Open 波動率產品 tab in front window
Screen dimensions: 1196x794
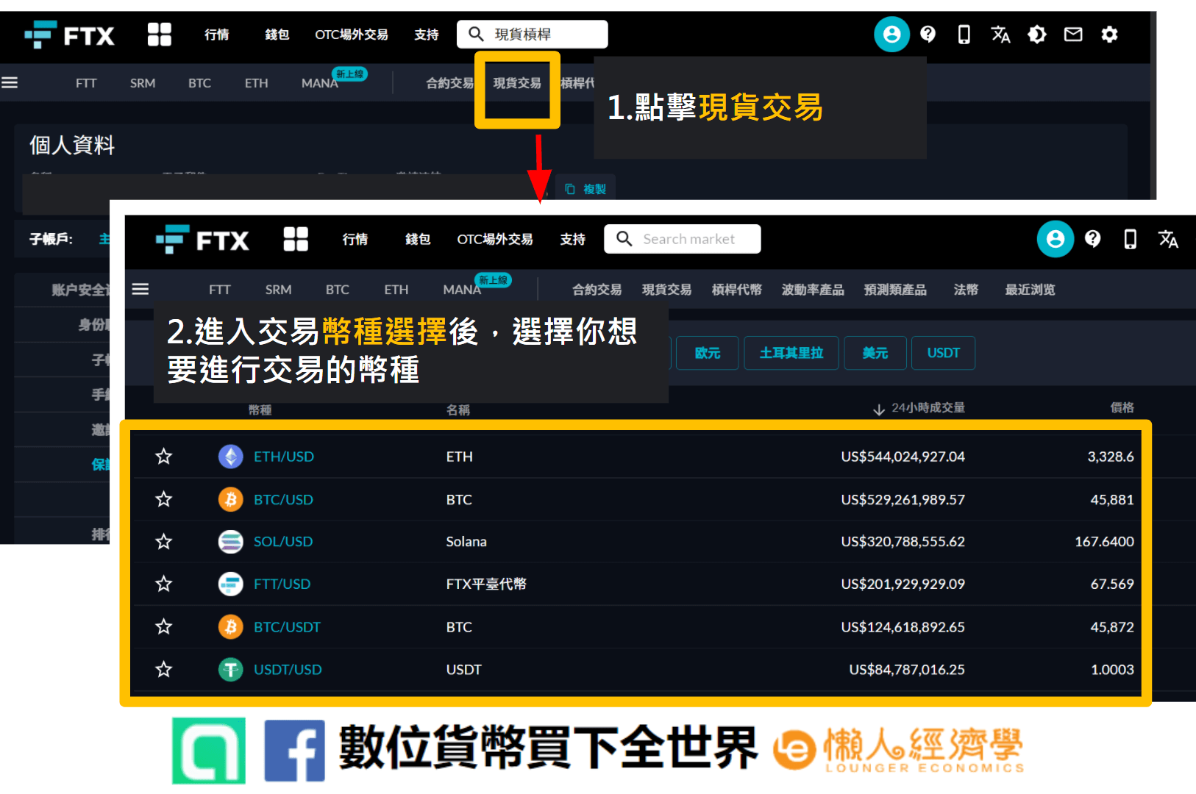tap(813, 290)
